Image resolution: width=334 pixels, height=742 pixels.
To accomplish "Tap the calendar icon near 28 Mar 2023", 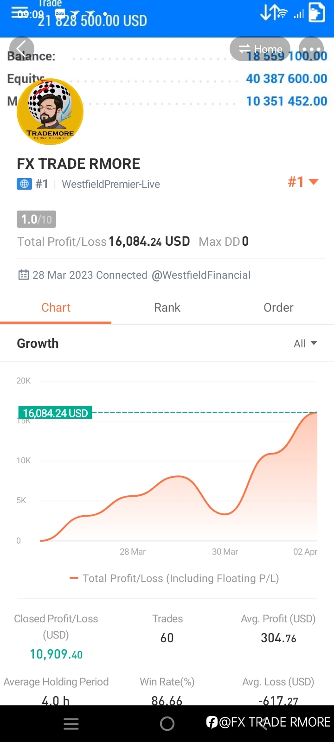I will (x=23, y=275).
